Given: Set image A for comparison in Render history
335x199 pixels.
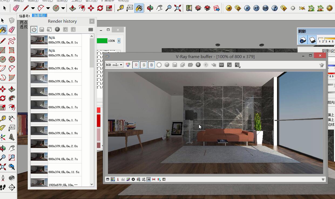Looking at the screenshot, I should point(65,29).
